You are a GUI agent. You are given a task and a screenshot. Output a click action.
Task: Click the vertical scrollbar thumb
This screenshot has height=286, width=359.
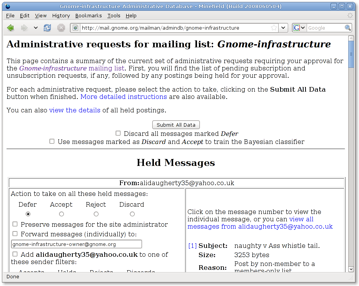[x=351, y=54]
